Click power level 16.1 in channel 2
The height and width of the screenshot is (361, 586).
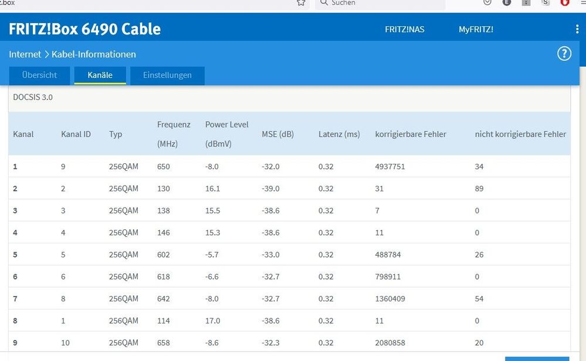coord(213,189)
